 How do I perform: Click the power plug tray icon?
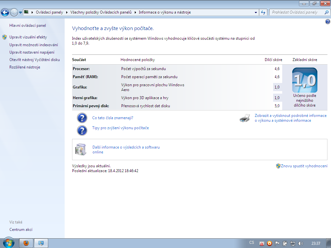[x=285, y=243]
